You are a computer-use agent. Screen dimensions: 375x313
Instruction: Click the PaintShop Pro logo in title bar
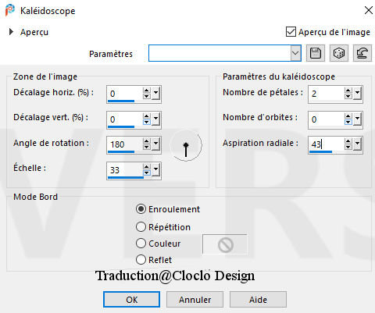[x=10, y=10]
